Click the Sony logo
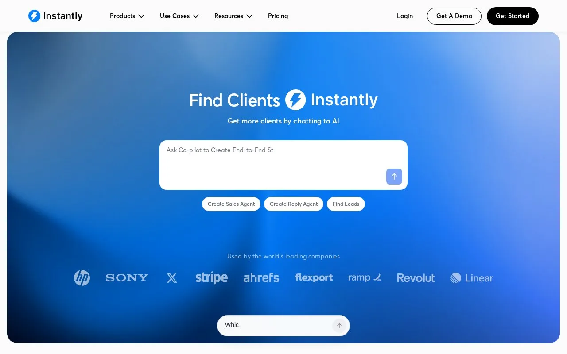Image resolution: width=567 pixels, height=354 pixels. (x=127, y=278)
